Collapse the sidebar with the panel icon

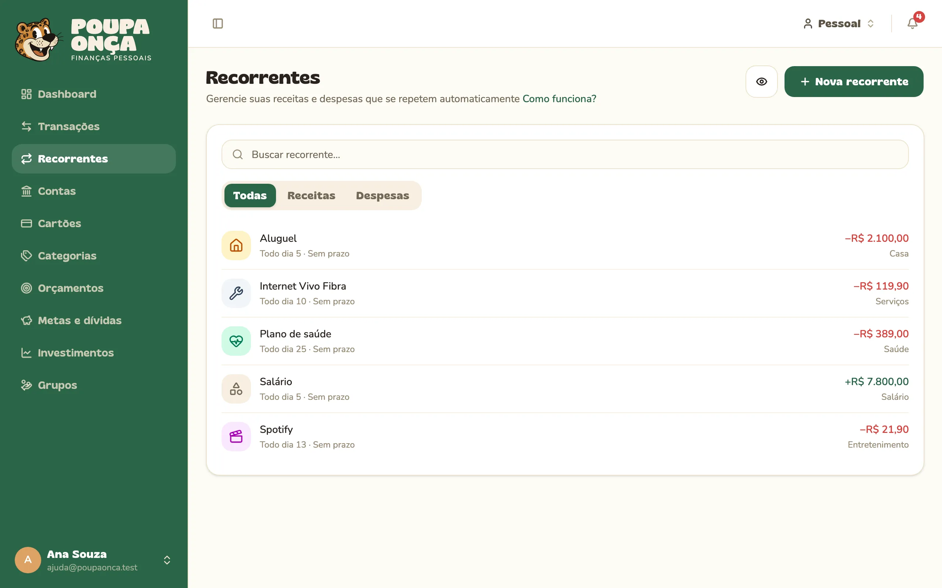click(217, 24)
